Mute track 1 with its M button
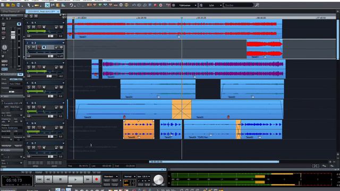This screenshot has width=340, height=191. click(x=33, y=27)
